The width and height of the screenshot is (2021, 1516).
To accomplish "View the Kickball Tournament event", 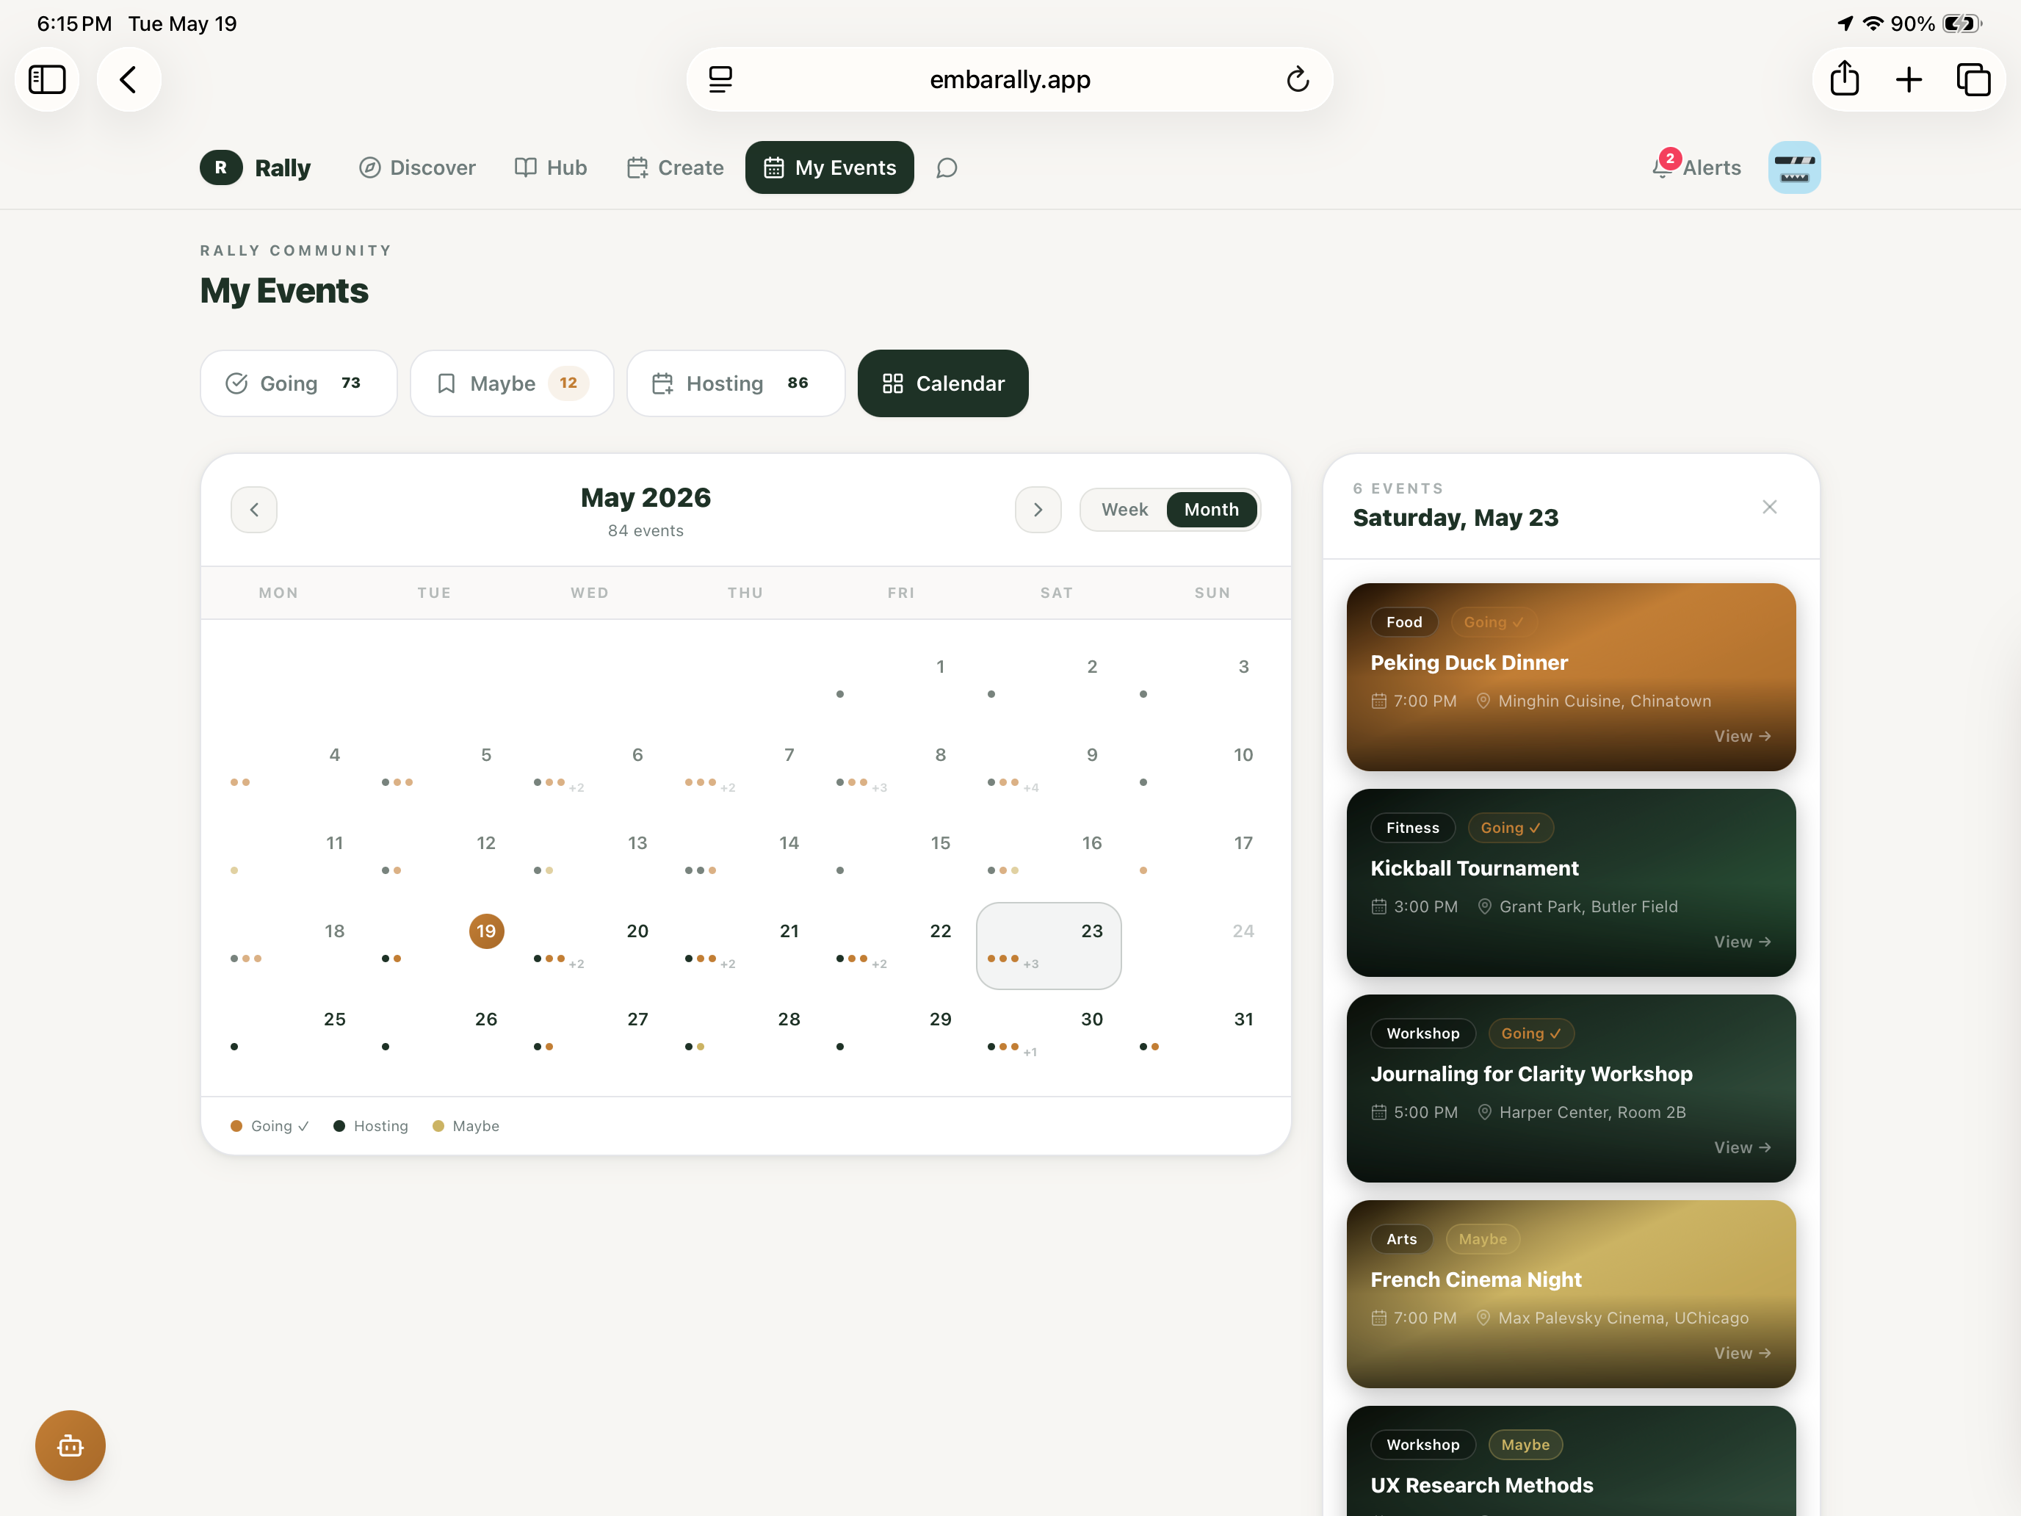I will pyautogui.click(x=1741, y=941).
